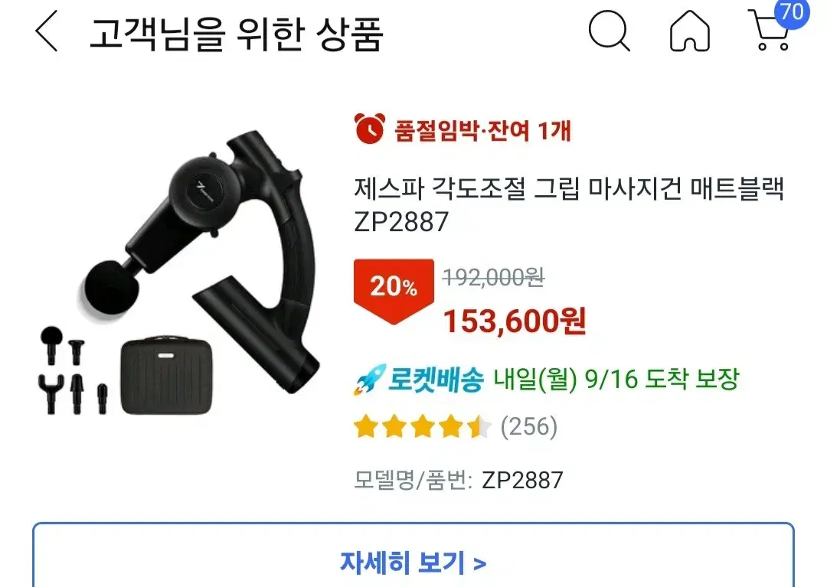Go to home via house icon
The width and height of the screenshot is (827, 587).
pyautogui.click(x=689, y=31)
